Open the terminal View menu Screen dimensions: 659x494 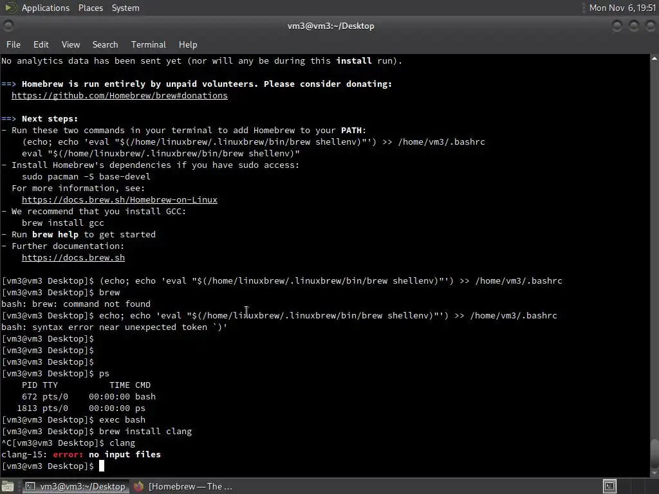(x=71, y=44)
